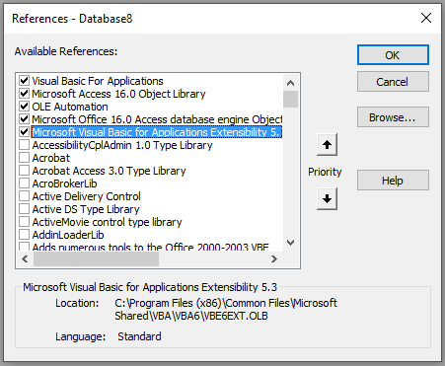Select 'Microsoft Office 16.0 Access database engine' row
The height and width of the screenshot is (366, 445).
[x=157, y=119]
